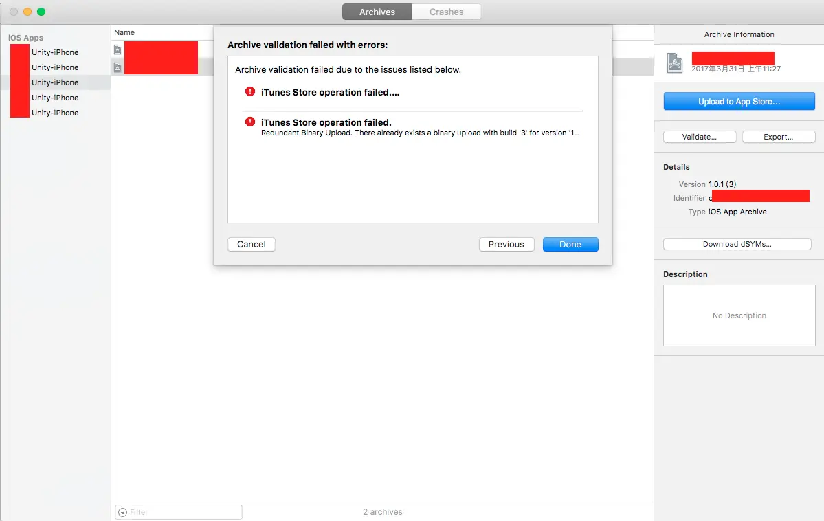824x521 pixels.
Task: Click the 2 archives status text
Action: coord(383,511)
